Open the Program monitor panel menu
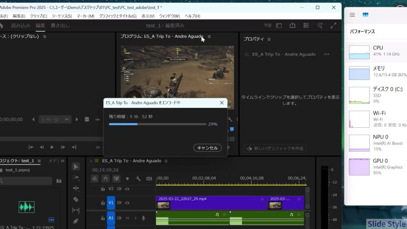The image size is (407, 229). (209, 37)
